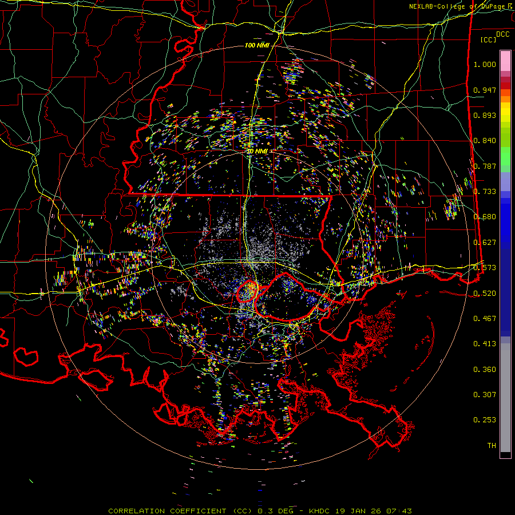Click the [CC] legend unit label
The image size is (515, 515).
489,39
